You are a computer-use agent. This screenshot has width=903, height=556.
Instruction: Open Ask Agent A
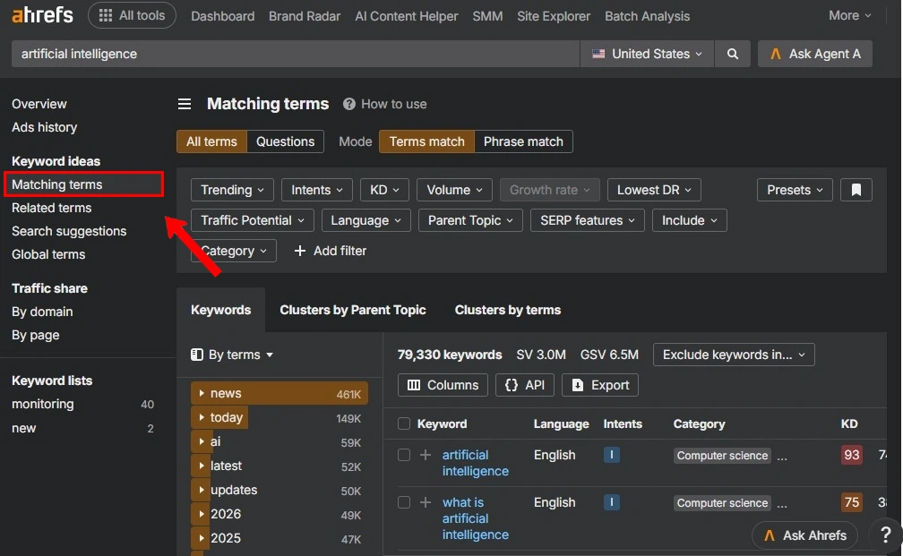click(x=815, y=54)
